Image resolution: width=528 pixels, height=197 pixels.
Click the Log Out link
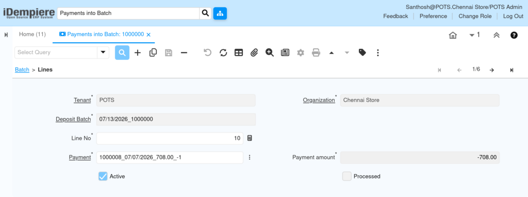pos(513,16)
